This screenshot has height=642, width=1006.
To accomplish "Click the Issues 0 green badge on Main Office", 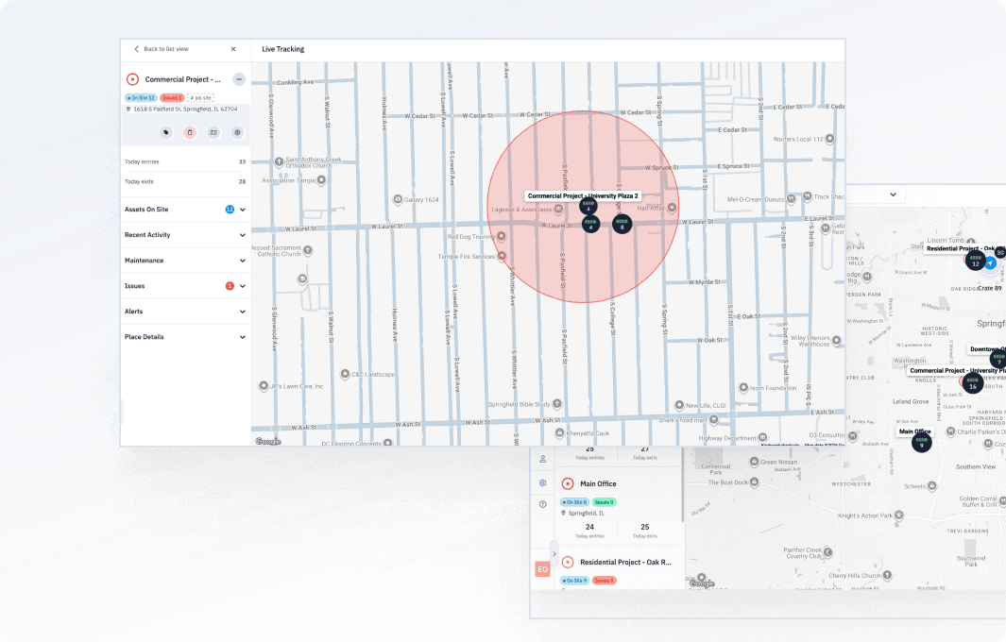I will click(604, 502).
